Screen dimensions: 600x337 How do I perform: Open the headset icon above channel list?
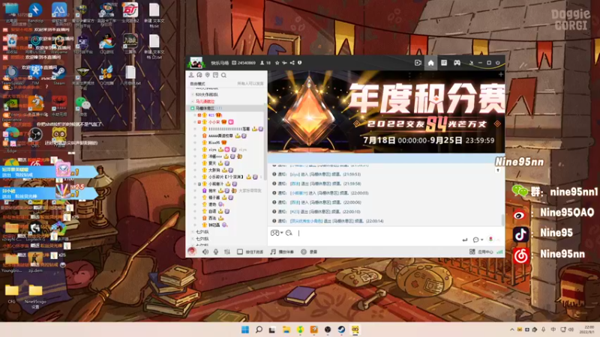[199, 75]
